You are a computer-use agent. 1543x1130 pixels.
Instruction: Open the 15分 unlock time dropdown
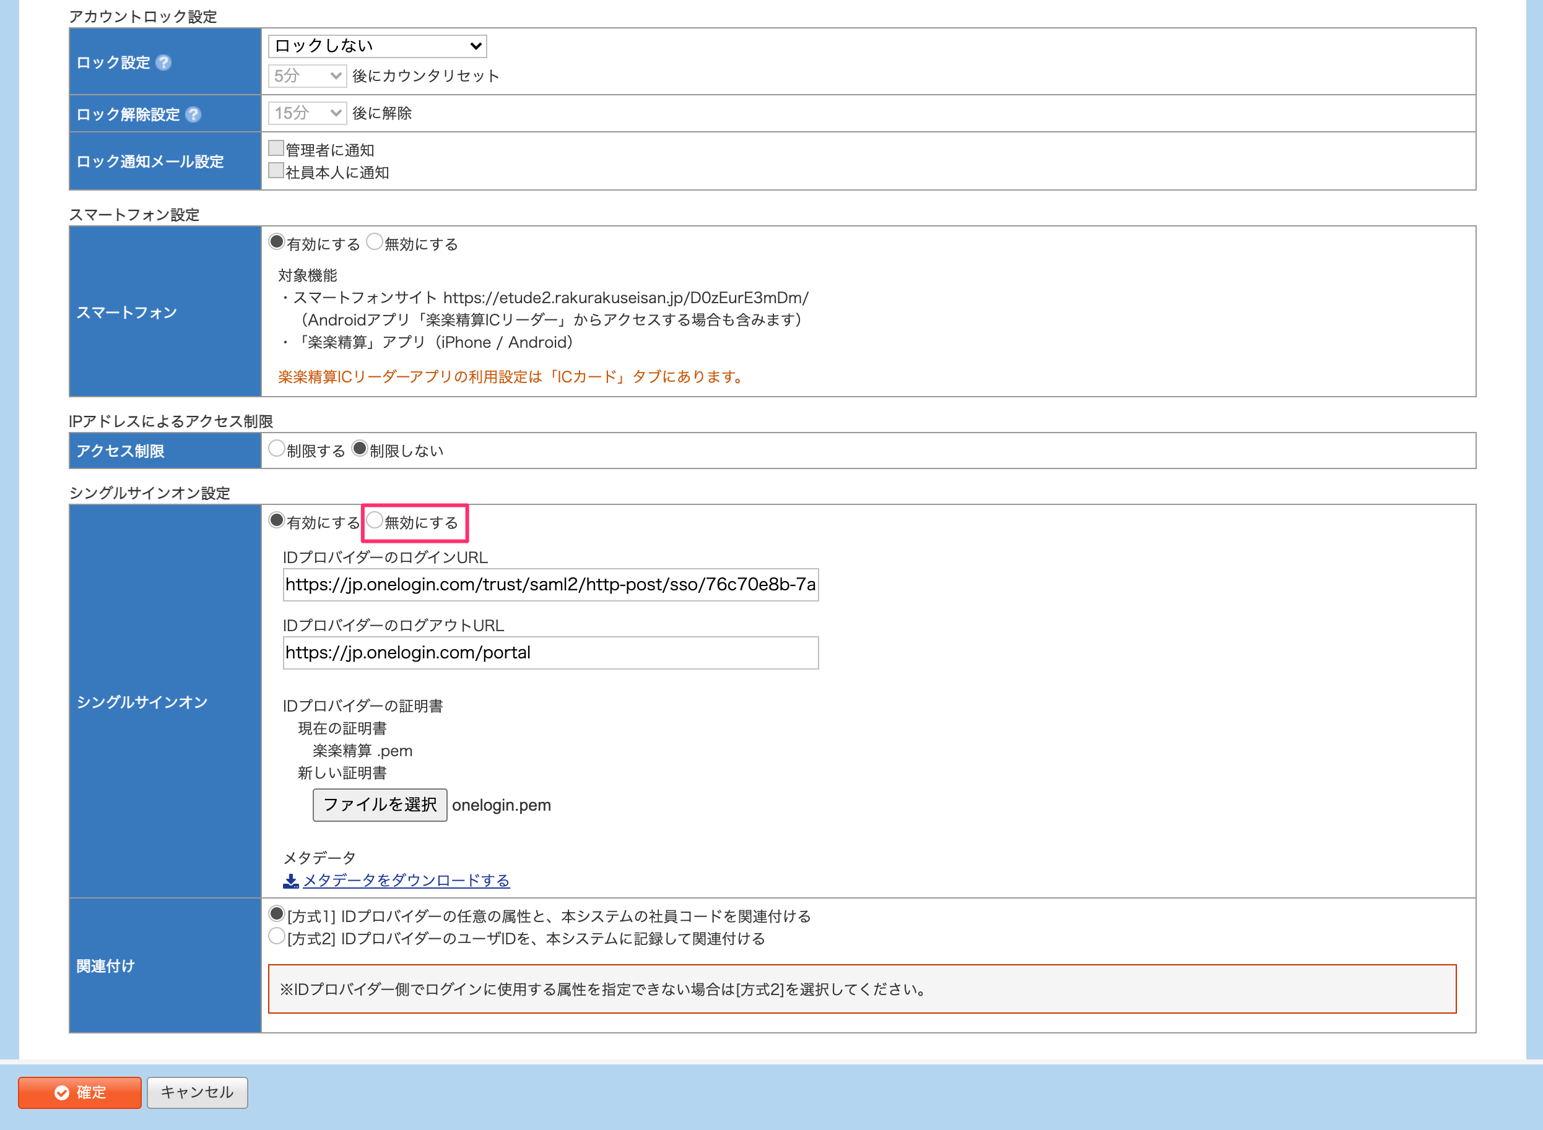(307, 113)
